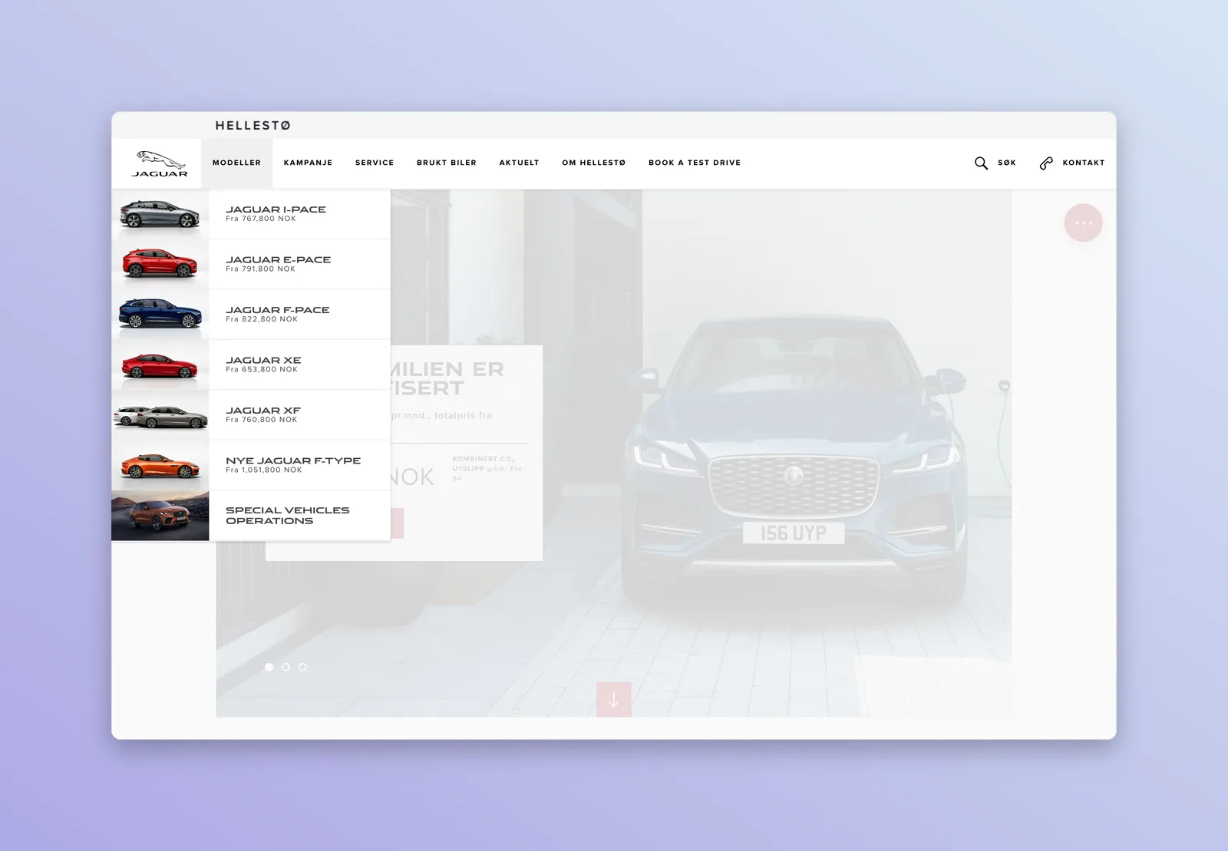Click the Kontakt link text
1228x851 pixels.
click(1084, 163)
